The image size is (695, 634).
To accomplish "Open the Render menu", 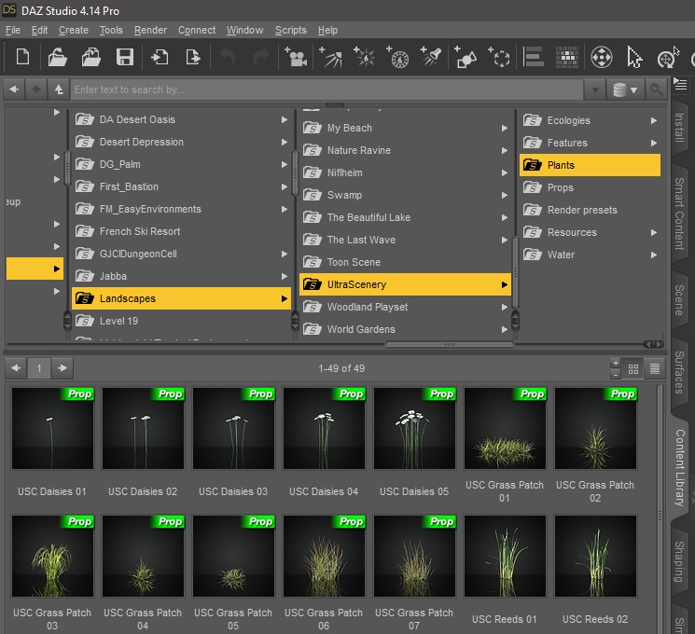I will point(150,30).
